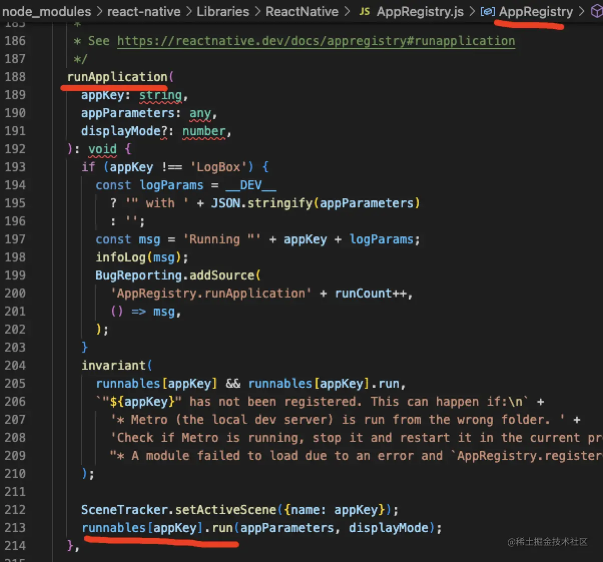Click the 'any' type annotation
Viewport: 603px width, 562px height.
[x=200, y=113]
